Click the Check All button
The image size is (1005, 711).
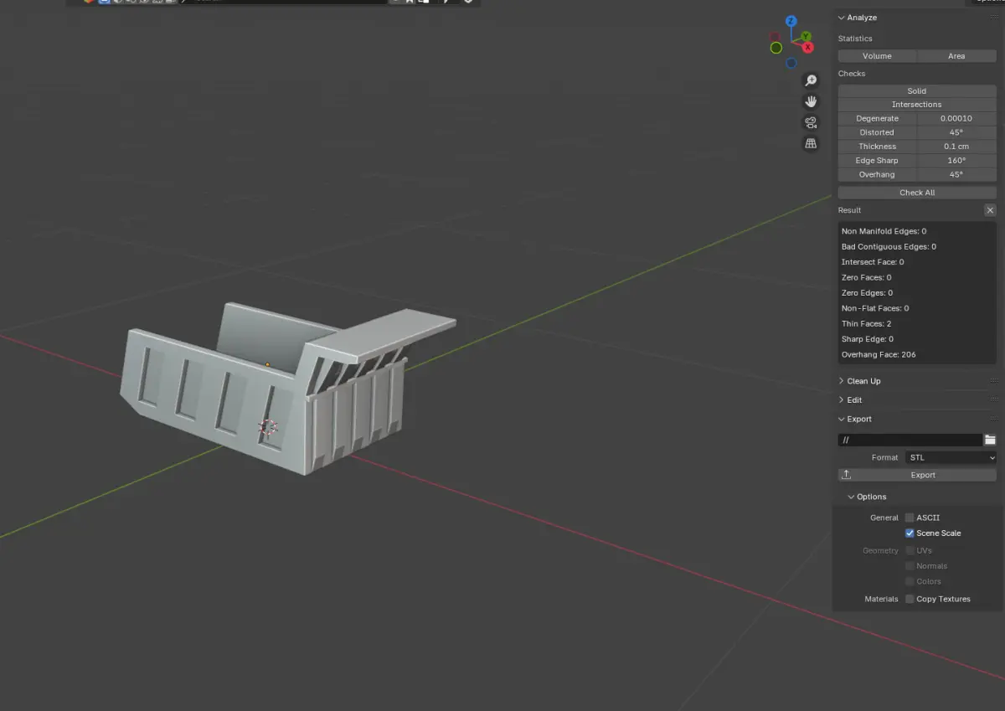point(917,193)
